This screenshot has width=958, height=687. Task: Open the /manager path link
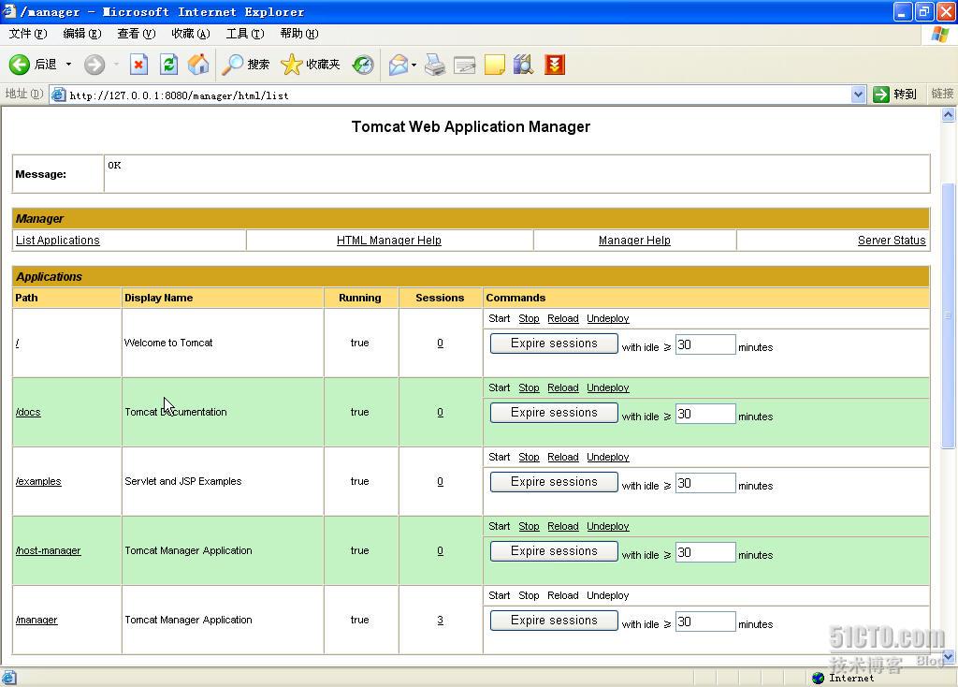pyautogui.click(x=36, y=620)
